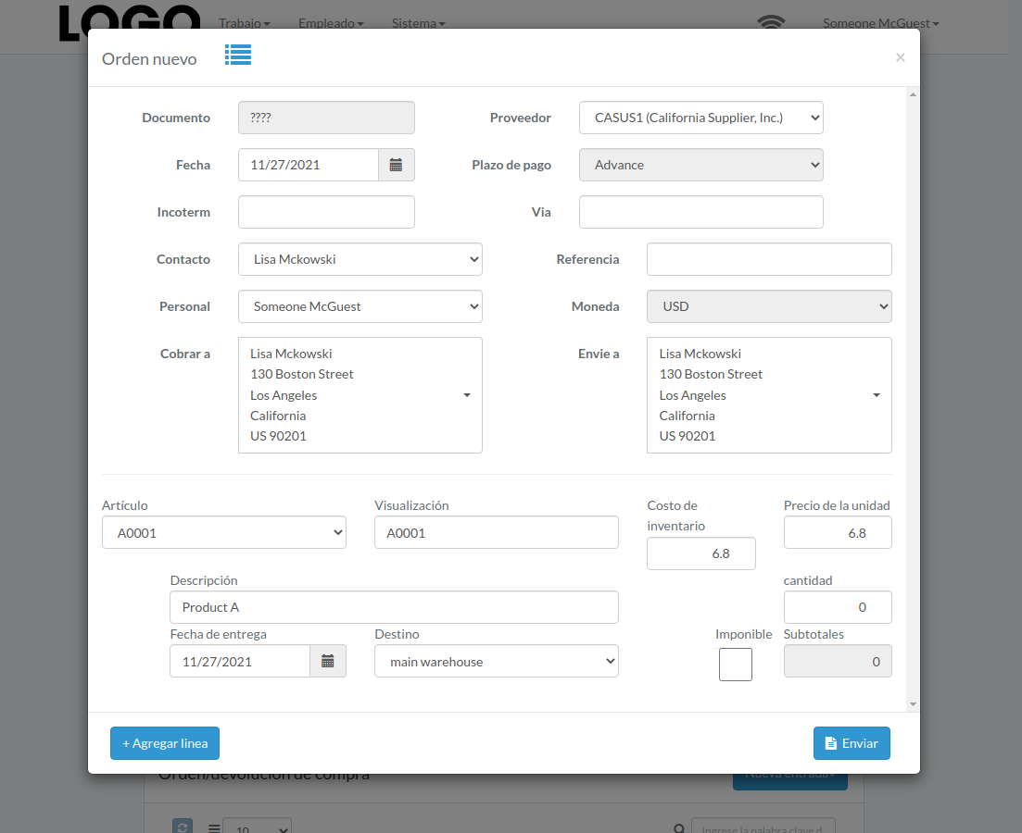Screen dimensions: 1022x833
Task: Click the Subtotales field
Action: point(838,662)
